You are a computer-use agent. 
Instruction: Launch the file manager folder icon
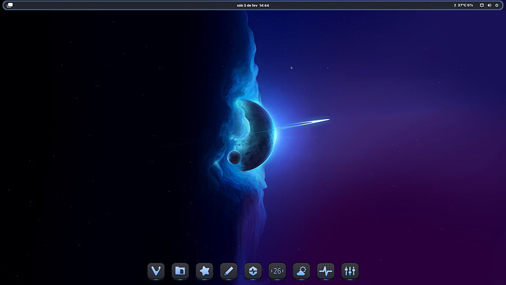tap(180, 271)
